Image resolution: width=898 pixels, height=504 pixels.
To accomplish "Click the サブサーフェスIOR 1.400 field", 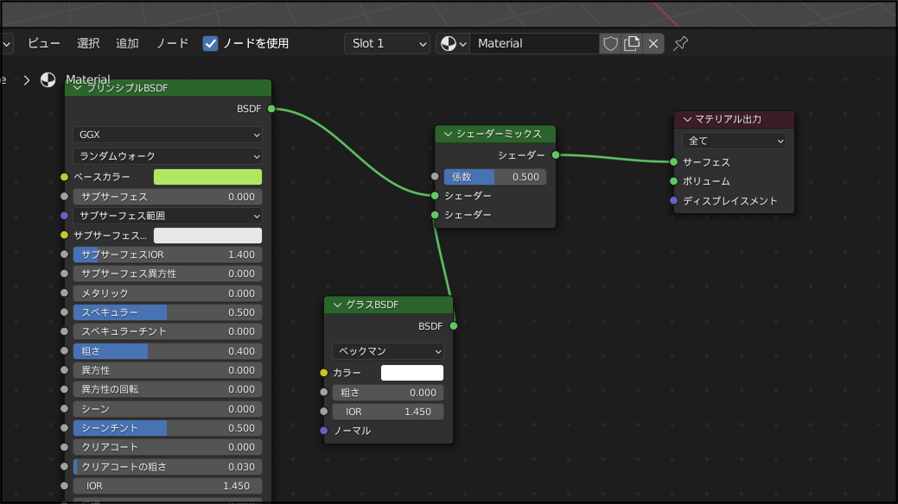I will (x=167, y=255).
